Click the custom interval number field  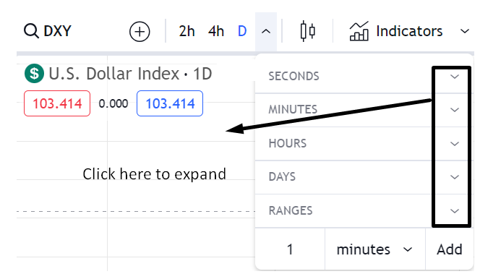tap(290, 249)
